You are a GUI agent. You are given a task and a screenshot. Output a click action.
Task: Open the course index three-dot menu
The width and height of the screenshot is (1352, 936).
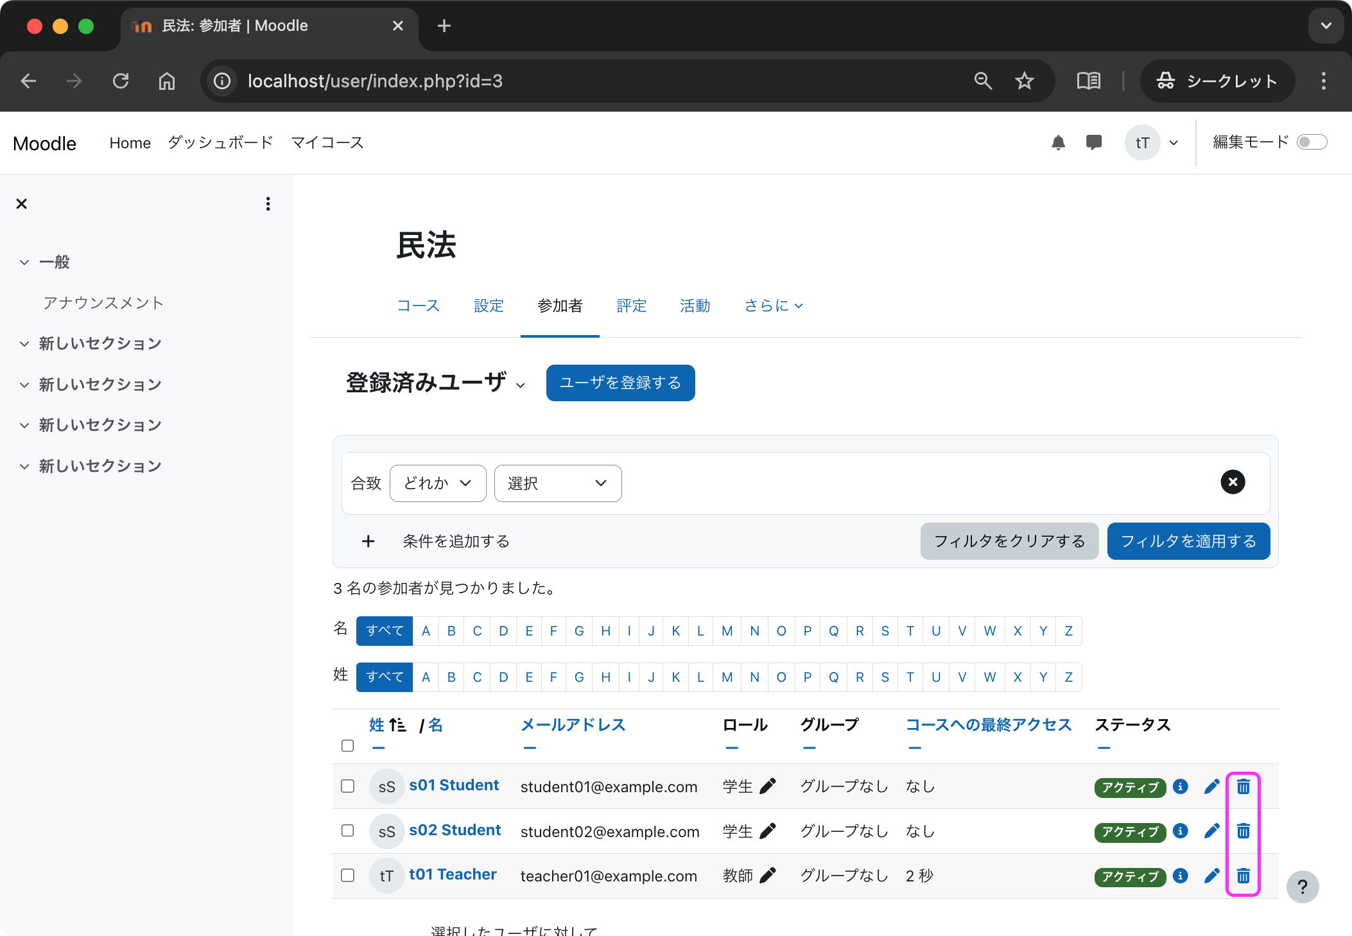tap(268, 204)
